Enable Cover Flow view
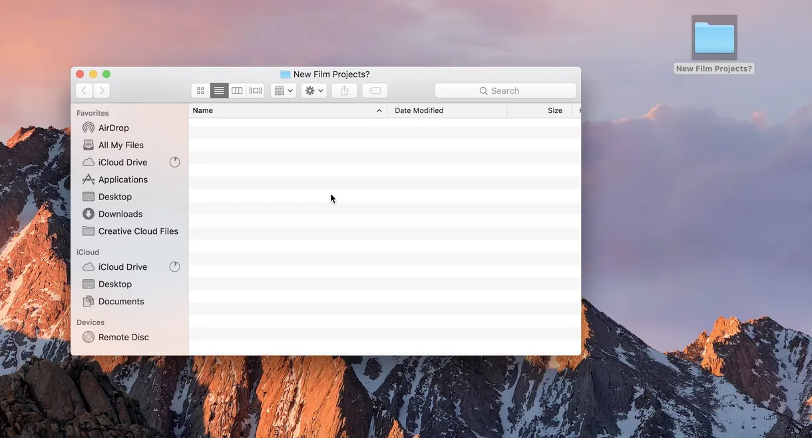The height and width of the screenshot is (438, 812). point(256,90)
